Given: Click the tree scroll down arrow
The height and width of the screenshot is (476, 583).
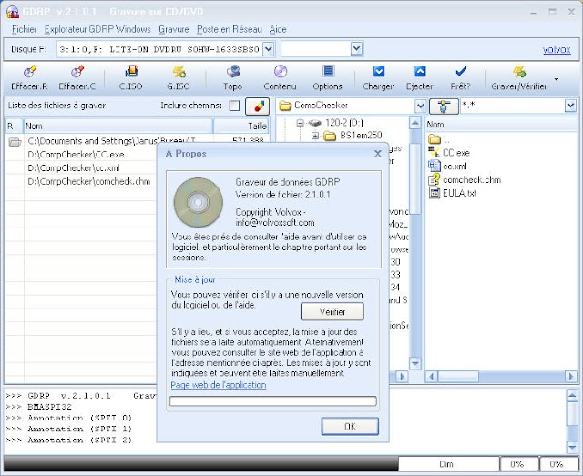Looking at the screenshot, I should click(x=415, y=363).
